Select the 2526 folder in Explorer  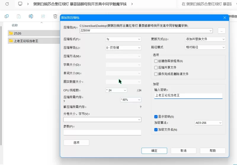34,33
